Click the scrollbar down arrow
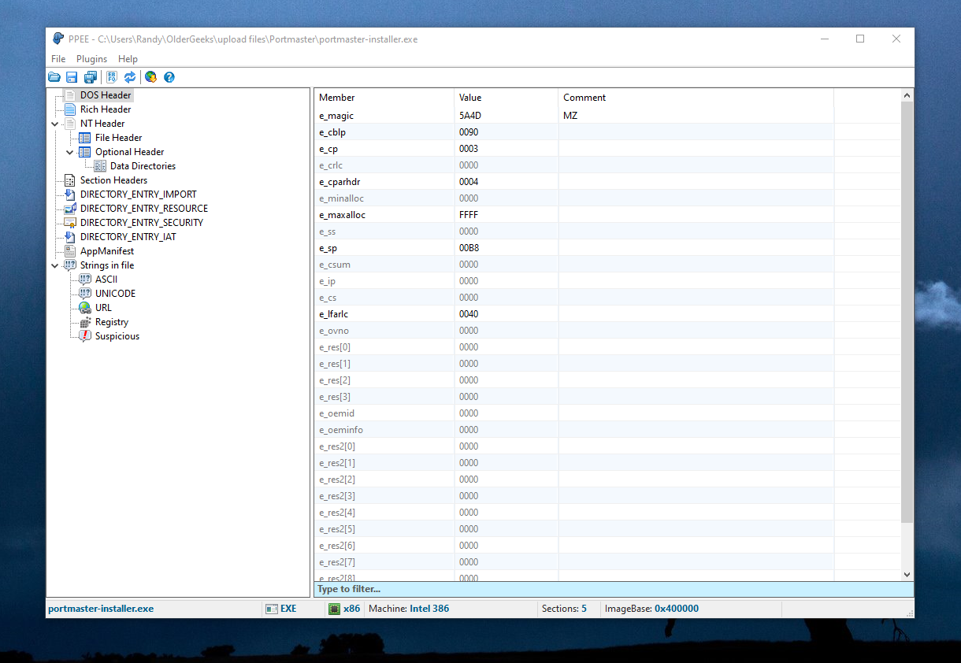 pos(907,575)
